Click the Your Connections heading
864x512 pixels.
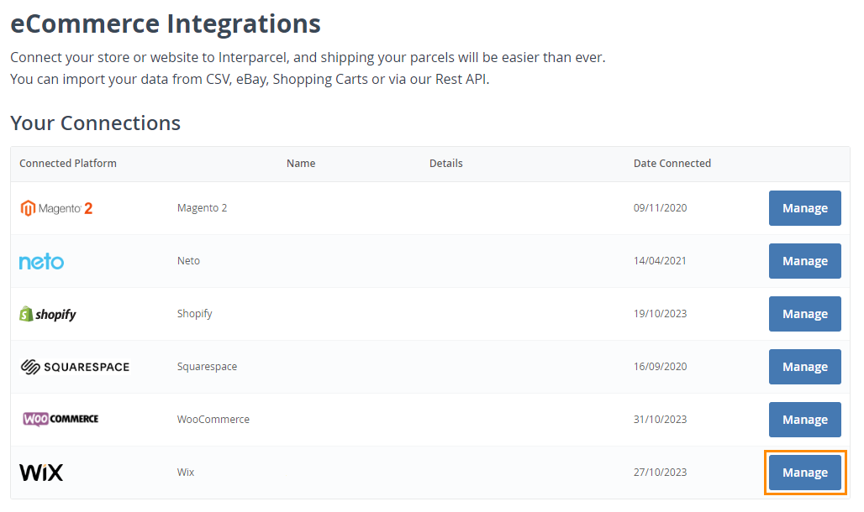pos(96,123)
